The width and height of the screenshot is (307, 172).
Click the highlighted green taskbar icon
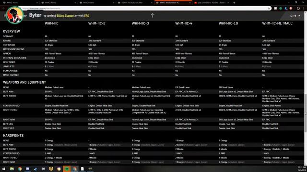(x=67, y=169)
